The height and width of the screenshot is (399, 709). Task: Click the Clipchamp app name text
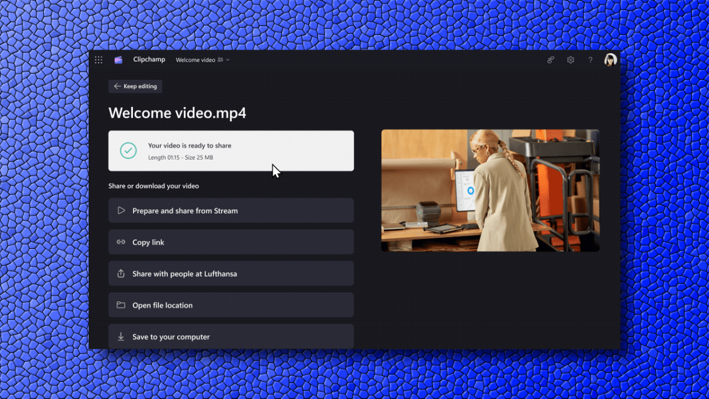149,60
